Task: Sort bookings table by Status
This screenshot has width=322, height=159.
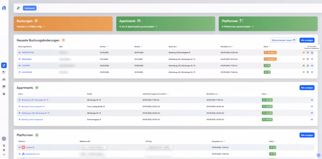Action: [x=267, y=47]
